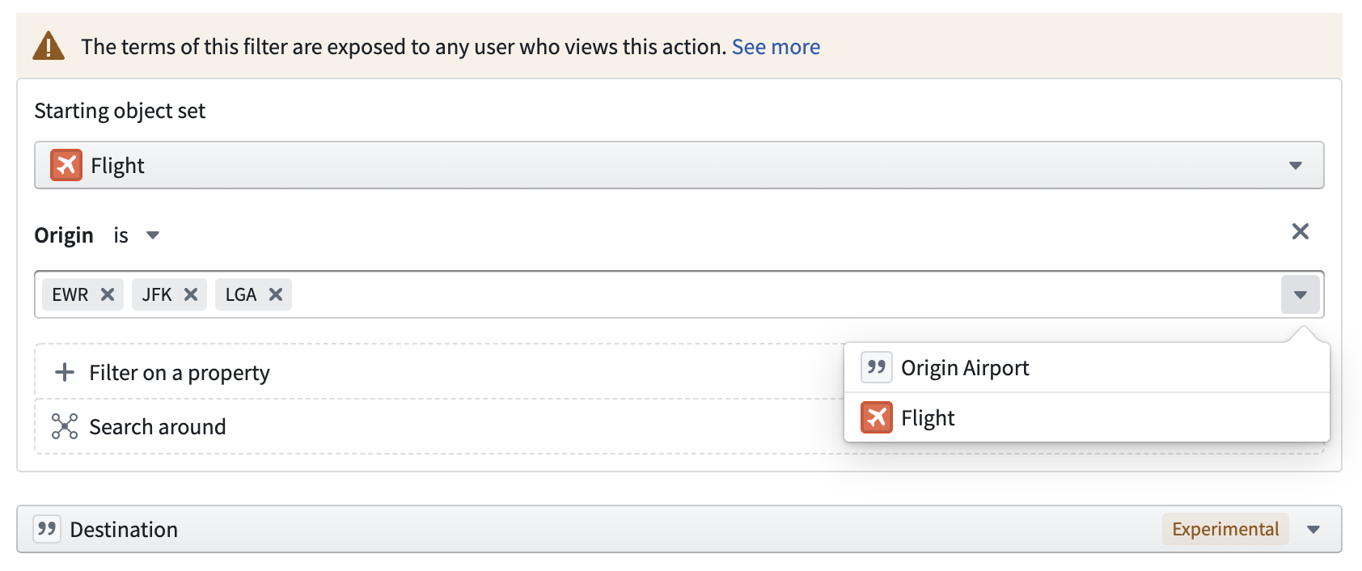This screenshot has height=571, width=1362.
Task: Remove the LGA tag
Action: tap(276, 294)
